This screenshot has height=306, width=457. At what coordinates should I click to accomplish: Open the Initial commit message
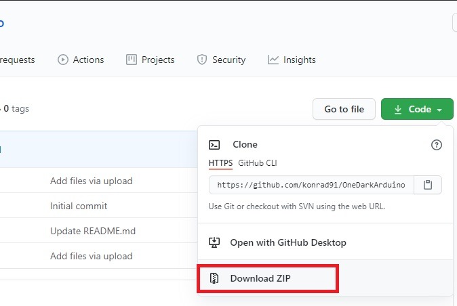point(79,206)
